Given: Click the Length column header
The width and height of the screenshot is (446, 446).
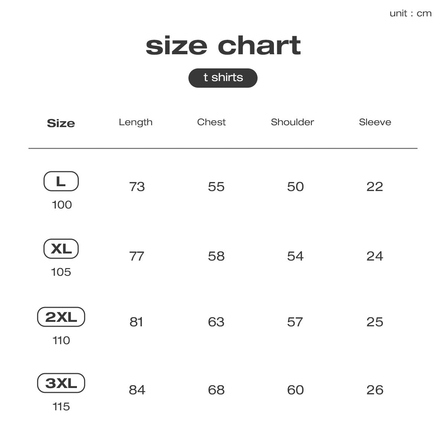Looking at the screenshot, I should click(136, 122).
